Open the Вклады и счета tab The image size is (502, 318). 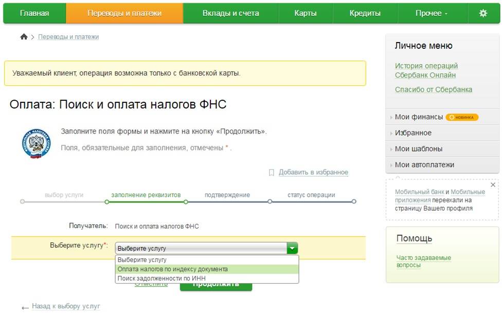230,13
